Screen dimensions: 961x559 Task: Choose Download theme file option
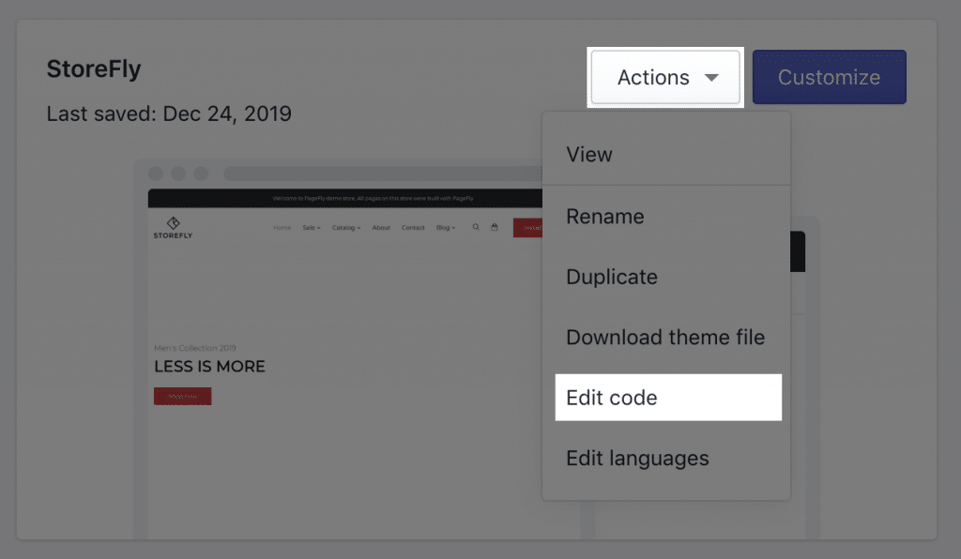click(x=666, y=337)
